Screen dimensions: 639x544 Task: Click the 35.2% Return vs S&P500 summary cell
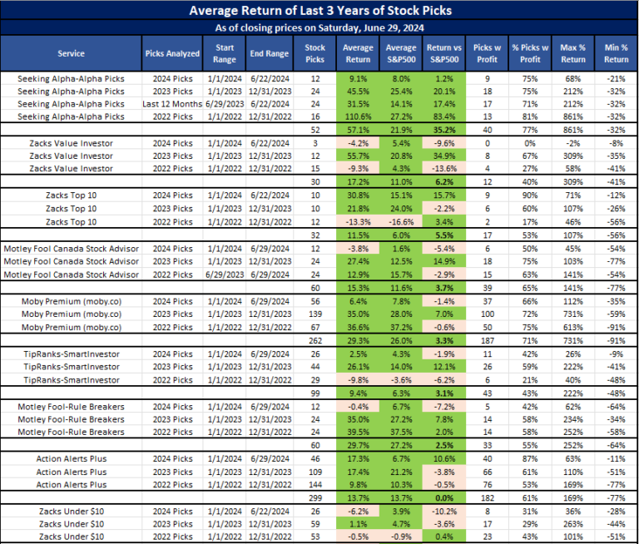(443, 130)
